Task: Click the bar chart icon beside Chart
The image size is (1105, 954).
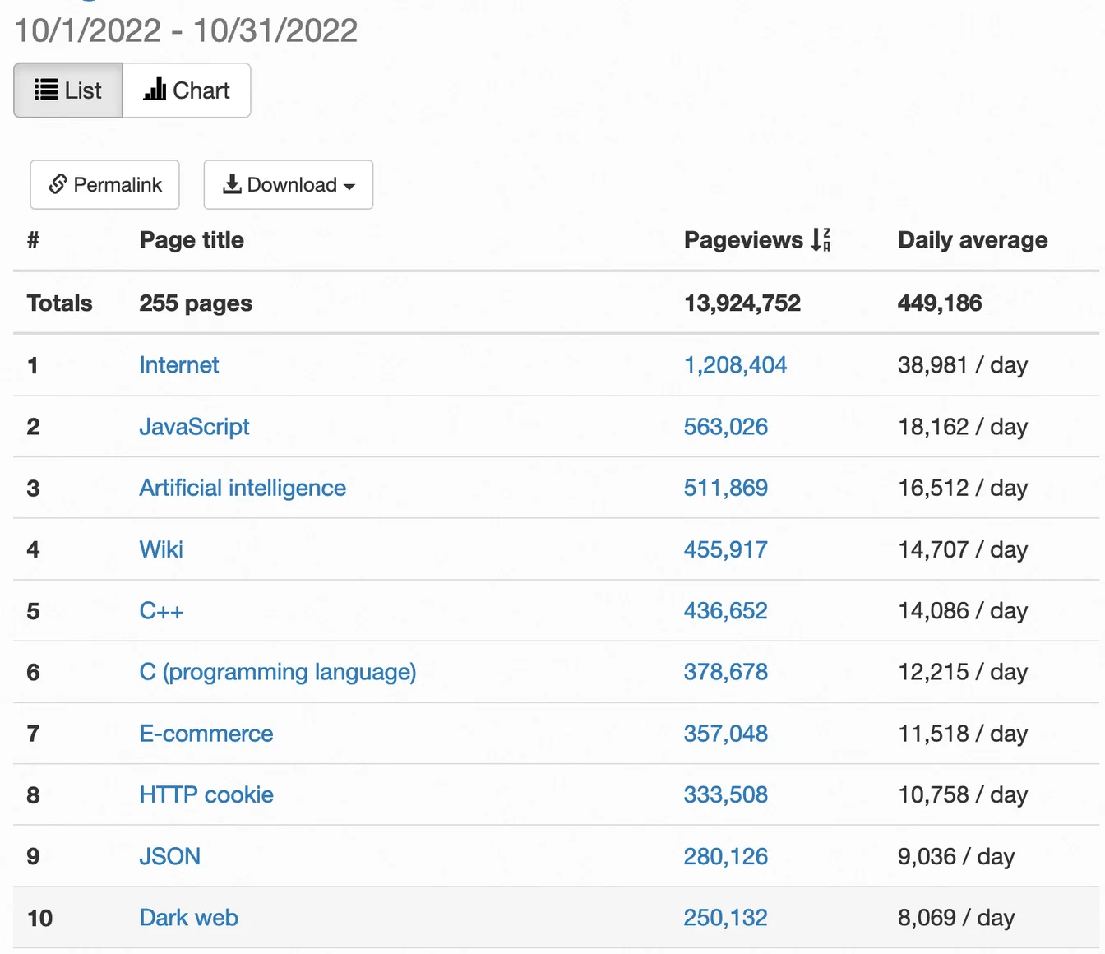Action: pos(156,90)
